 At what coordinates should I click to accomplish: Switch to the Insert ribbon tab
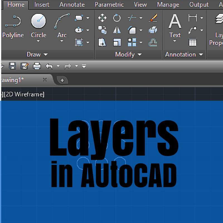click(x=42, y=5)
